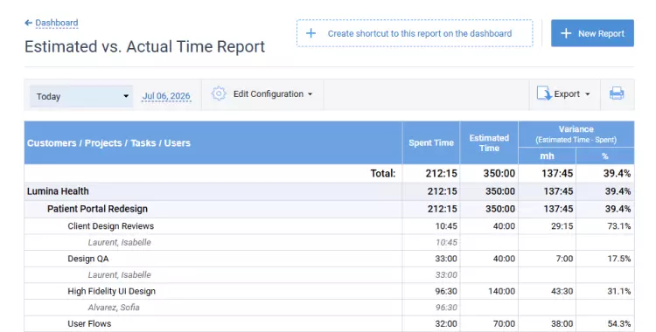Screen dimensions: 656x332
Task: Open the Export dropdown menu
Action: click(x=572, y=94)
